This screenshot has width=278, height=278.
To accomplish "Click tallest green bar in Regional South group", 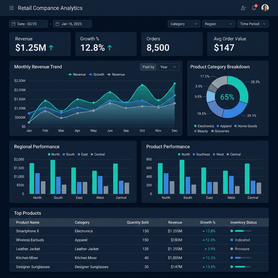I will [53, 177].
